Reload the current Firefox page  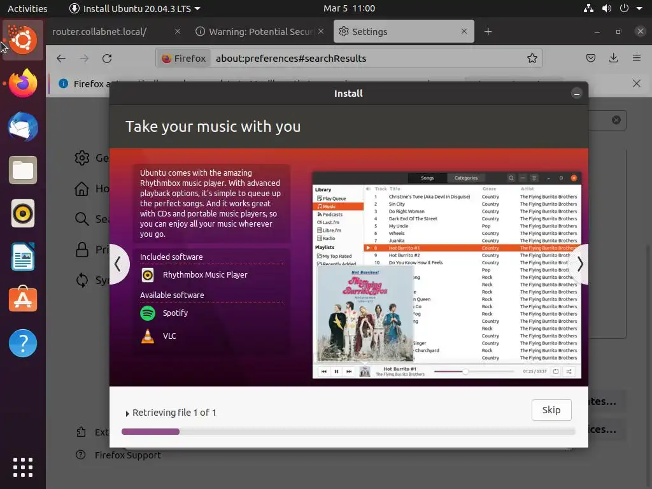click(x=107, y=58)
